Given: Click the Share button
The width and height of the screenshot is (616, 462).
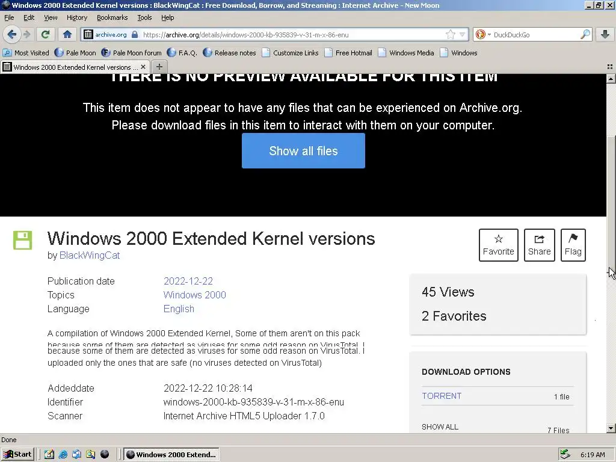Looking at the screenshot, I should pos(540,245).
